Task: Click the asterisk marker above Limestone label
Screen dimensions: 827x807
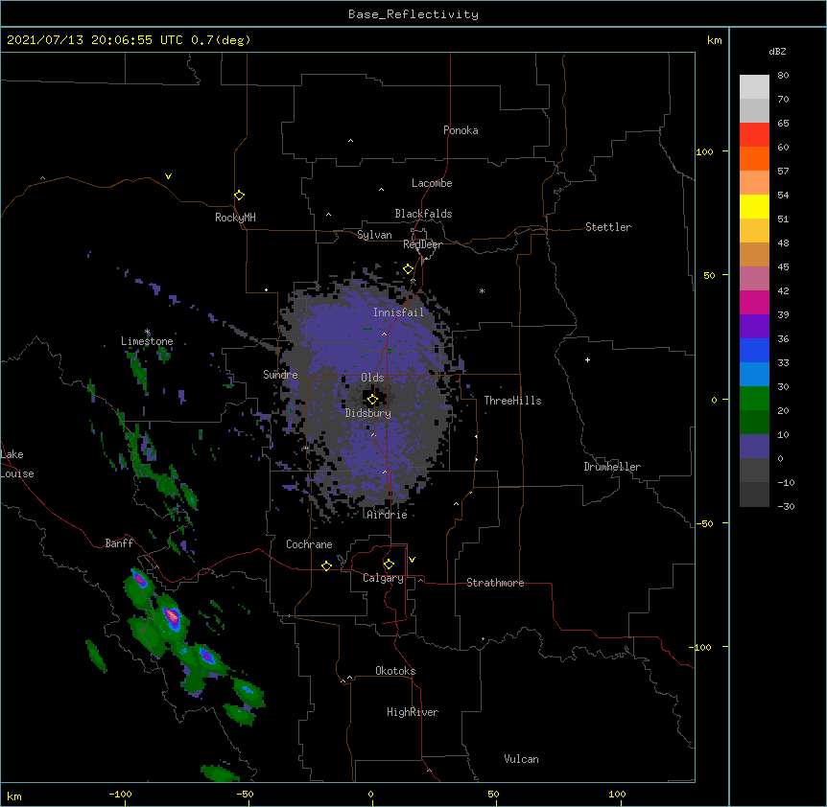Action: point(147,332)
